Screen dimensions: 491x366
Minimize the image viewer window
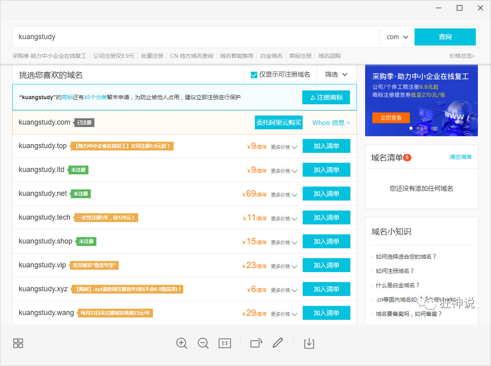438,8
